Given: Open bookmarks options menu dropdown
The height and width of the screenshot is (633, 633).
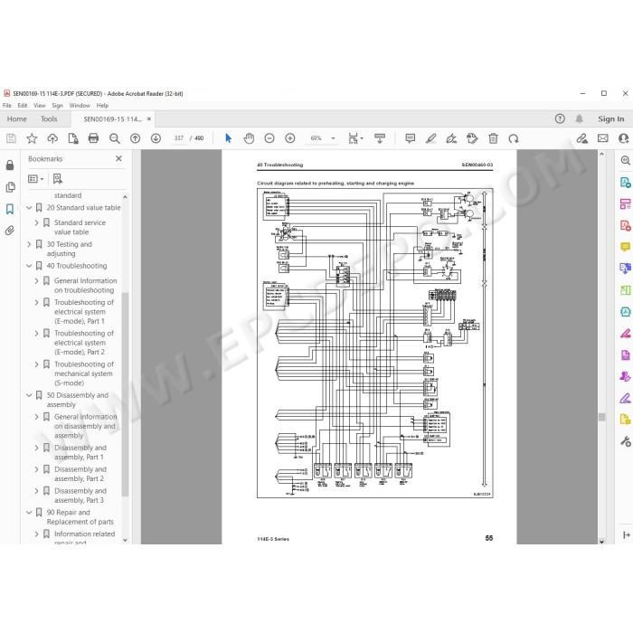Looking at the screenshot, I should 36,179.
